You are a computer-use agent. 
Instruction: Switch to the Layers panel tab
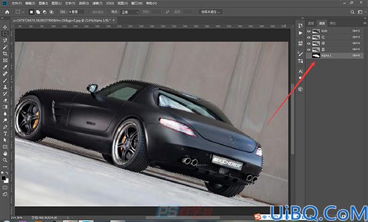[x=311, y=23]
